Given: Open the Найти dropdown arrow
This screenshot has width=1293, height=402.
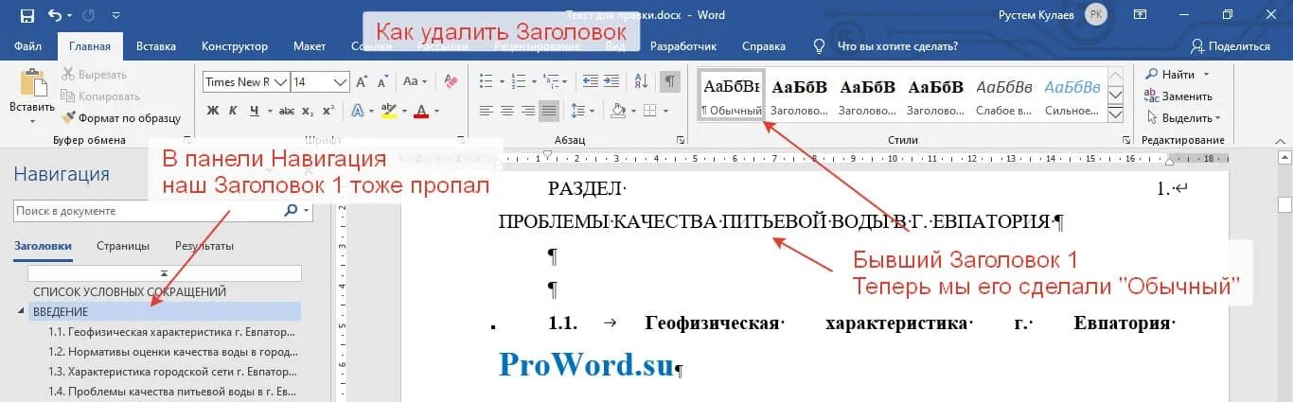Looking at the screenshot, I should (1206, 74).
